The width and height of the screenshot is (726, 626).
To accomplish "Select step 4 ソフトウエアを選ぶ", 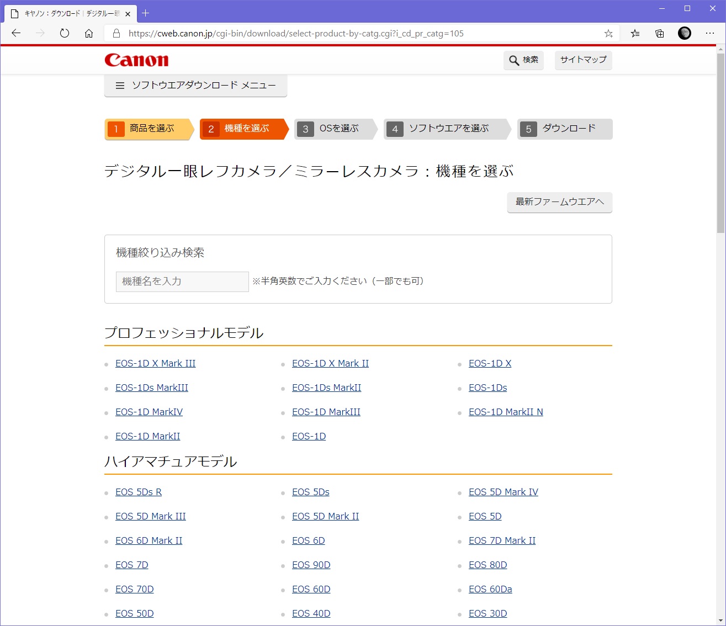I will [x=447, y=129].
